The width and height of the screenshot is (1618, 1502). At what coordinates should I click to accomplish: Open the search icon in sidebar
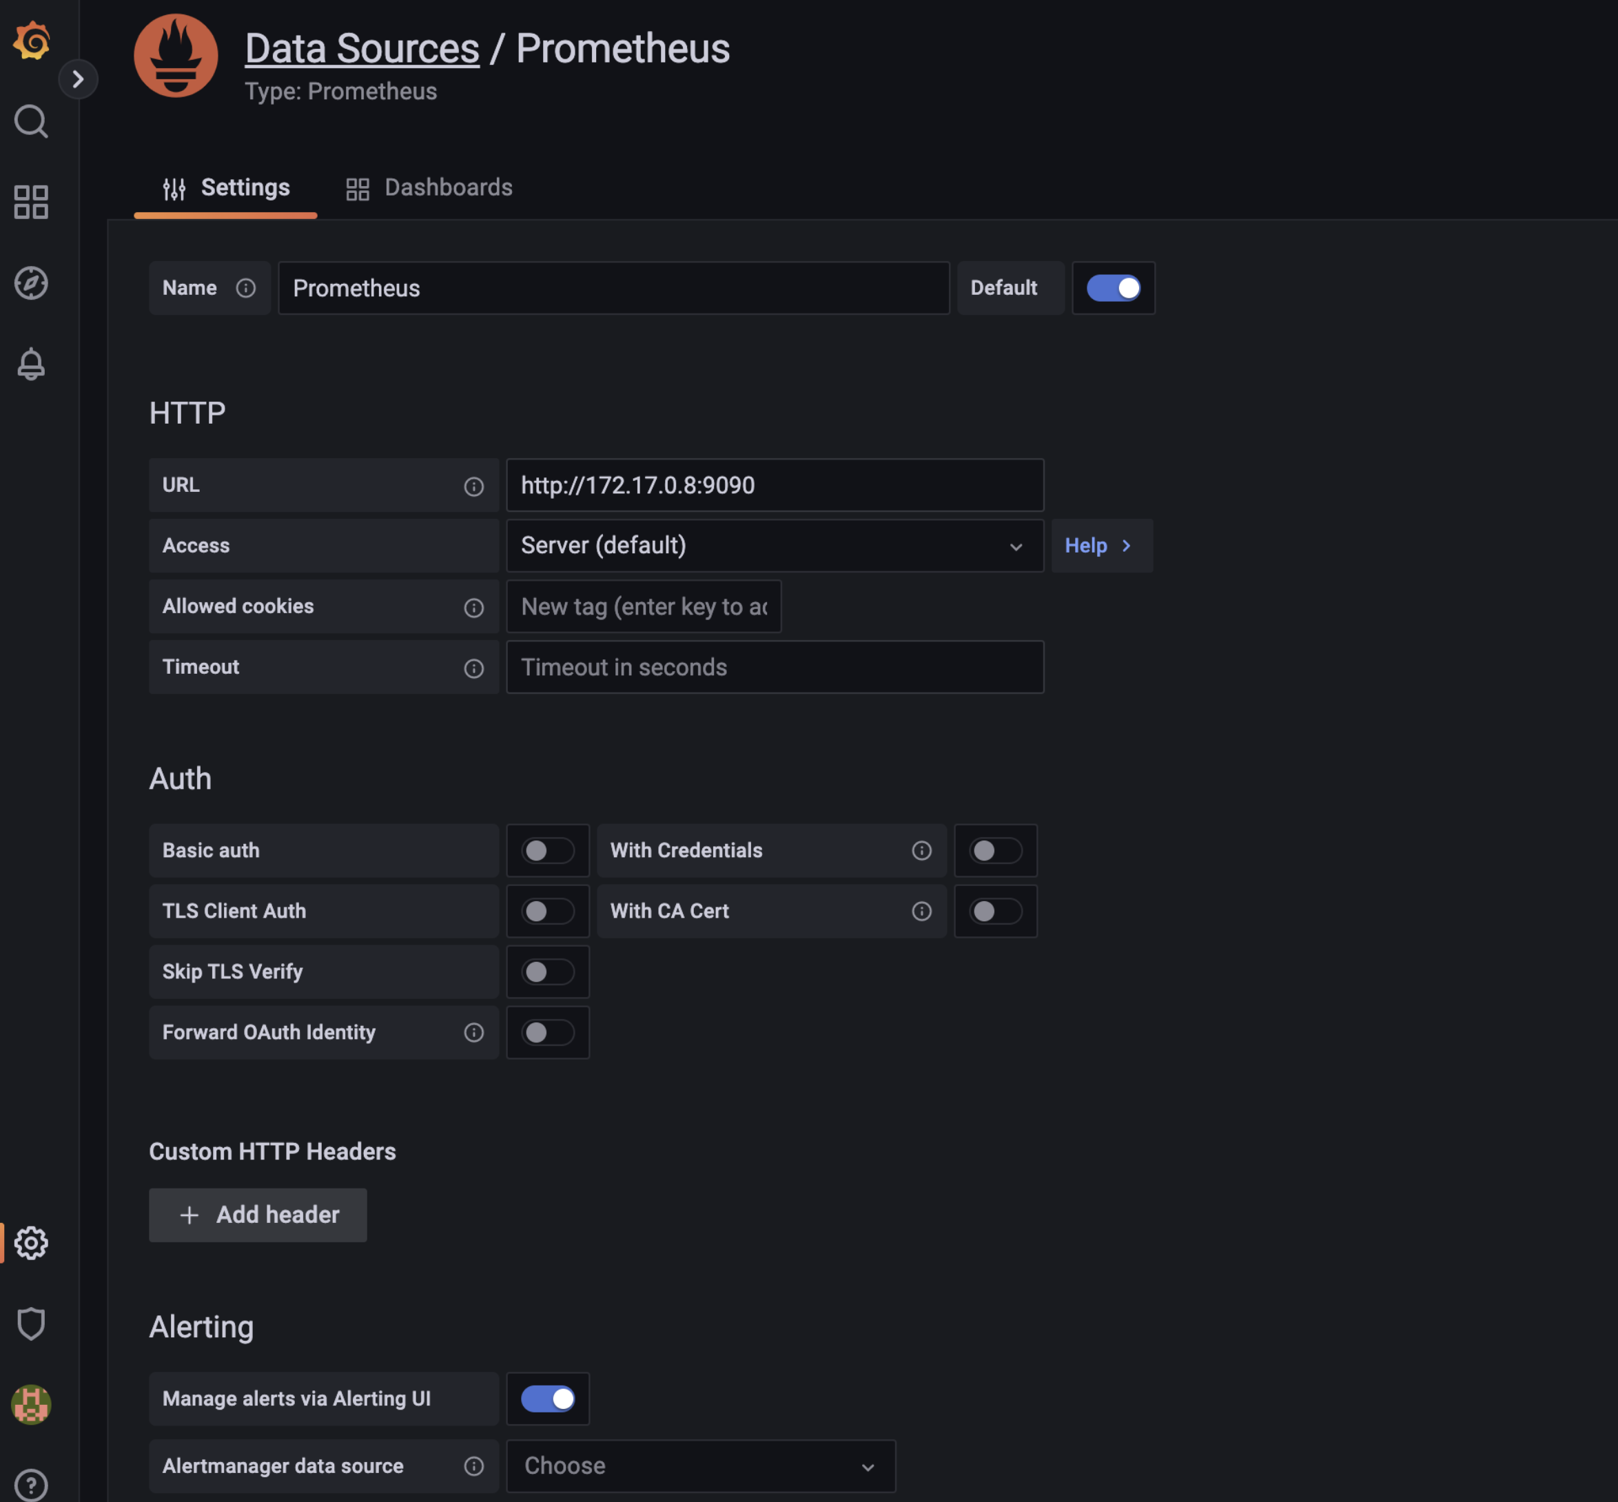coord(31,121)
